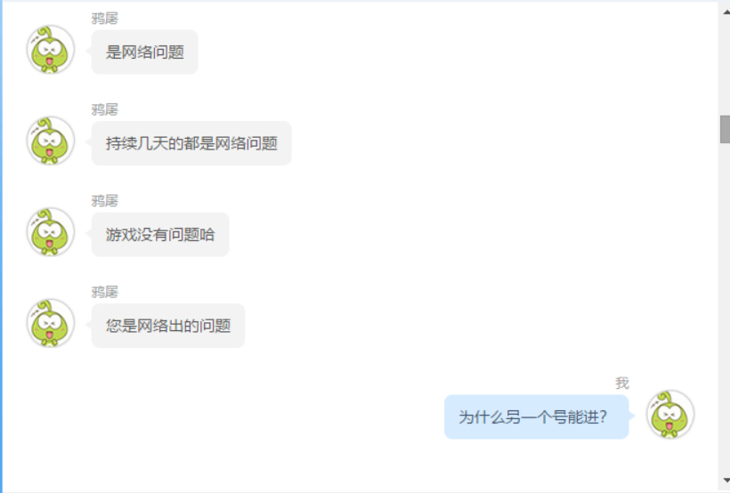Select the "持续几天的都是网络问题" message bubble
Screen dimensions: 730x493
pyautogui.click(x=191, y=143)
